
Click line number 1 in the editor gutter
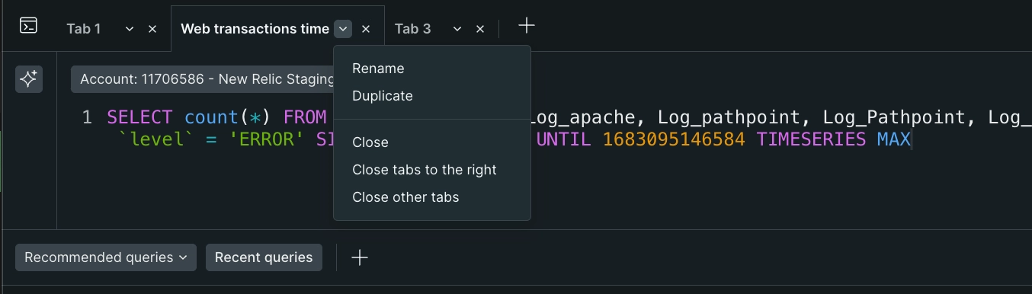click(x=87, y=117)
